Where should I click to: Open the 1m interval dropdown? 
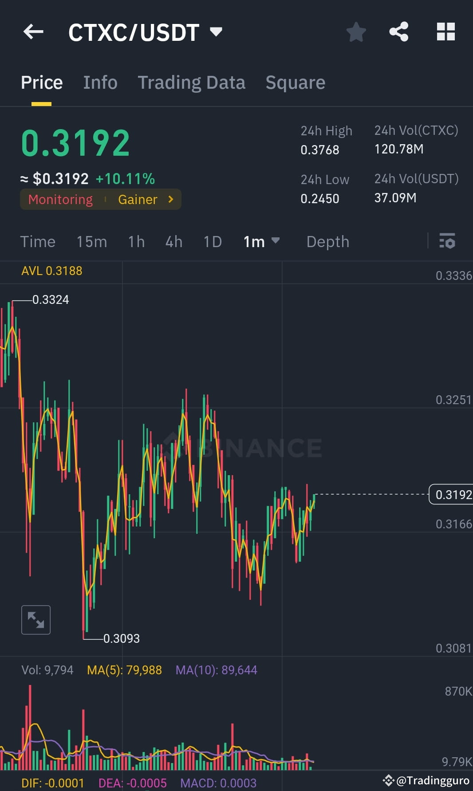click(x=261, y=242)
